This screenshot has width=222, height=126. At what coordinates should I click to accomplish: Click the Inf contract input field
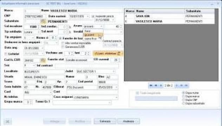pyautogui.click(x=87, y=66)
